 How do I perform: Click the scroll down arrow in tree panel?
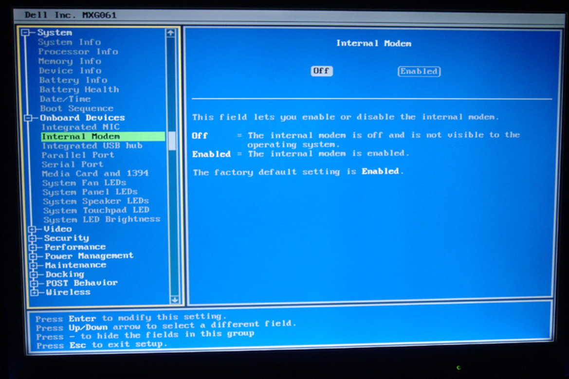point(175,300)
